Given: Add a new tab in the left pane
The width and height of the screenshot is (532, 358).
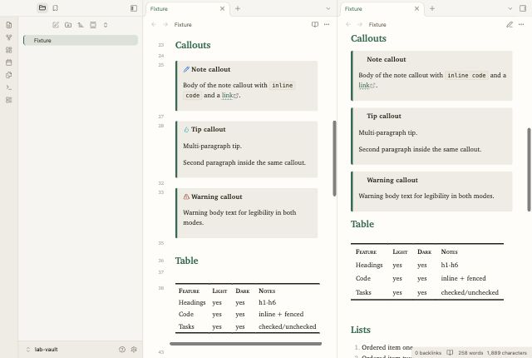Looking at the screenshot, I should (238, 8).
